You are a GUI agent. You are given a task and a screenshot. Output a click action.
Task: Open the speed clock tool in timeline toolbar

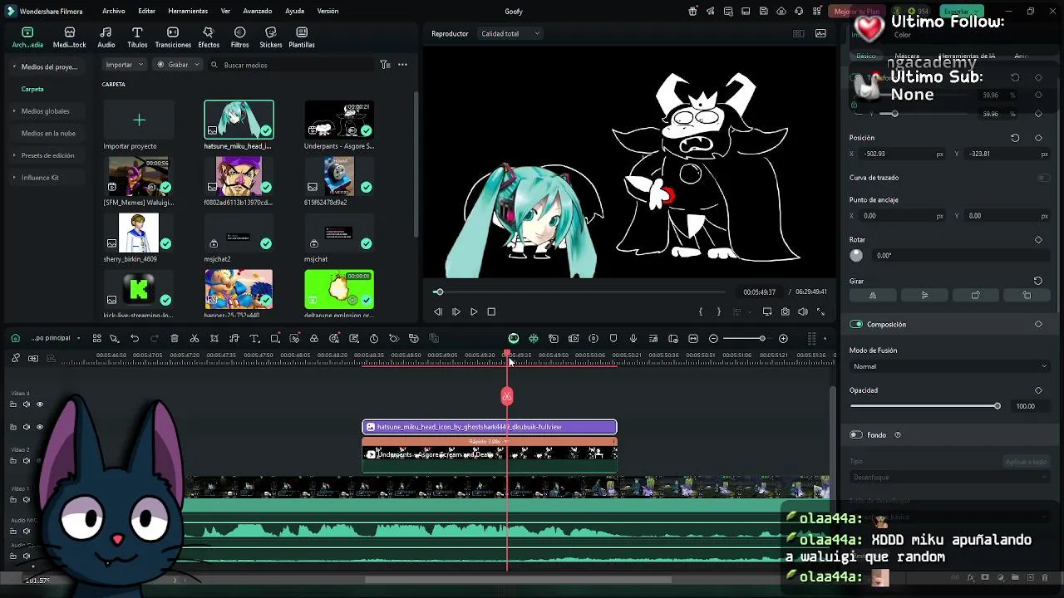[374, 338]
